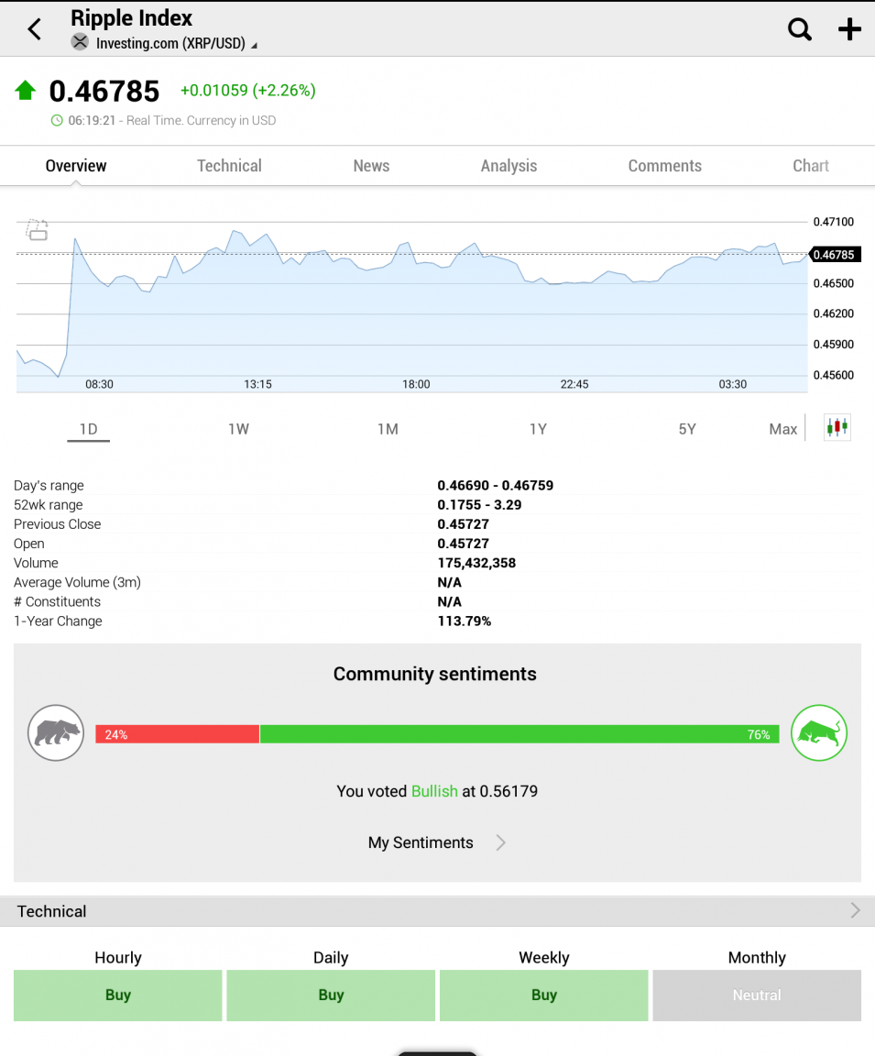This screenshot has height=1056, width=875.
Task: Tap the back arrow icon
Action: click(x=34, y=29)
